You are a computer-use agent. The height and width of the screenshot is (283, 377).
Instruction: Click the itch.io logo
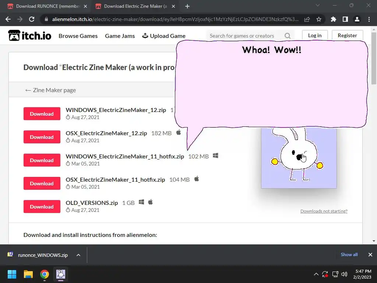coord(29,36)
